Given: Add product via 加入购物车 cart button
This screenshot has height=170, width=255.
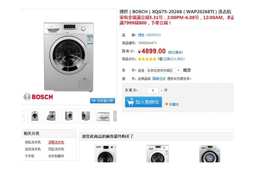Looking at the screenshot, I should click(143, 102).
